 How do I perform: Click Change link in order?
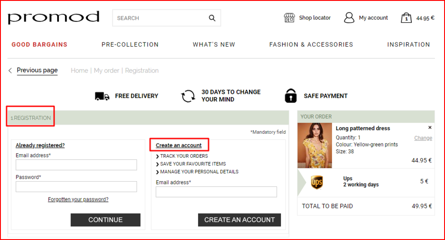tap(423, 138)
